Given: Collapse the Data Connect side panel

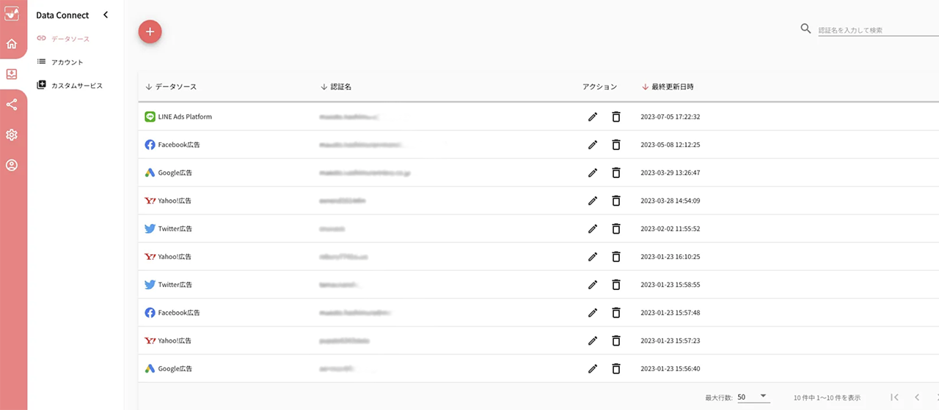Looking at the screenshot, I should tap(106, 15).
